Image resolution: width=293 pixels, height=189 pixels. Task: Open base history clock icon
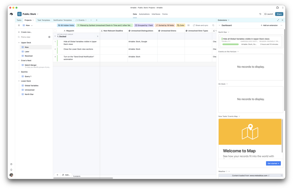pos(260,14)
